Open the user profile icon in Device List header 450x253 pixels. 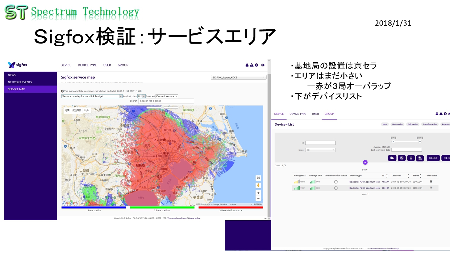(437, 114)
